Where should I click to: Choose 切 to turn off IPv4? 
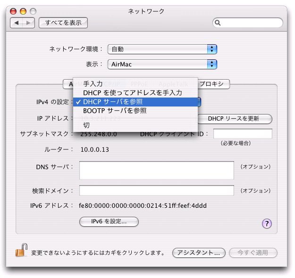pos(86,125)
